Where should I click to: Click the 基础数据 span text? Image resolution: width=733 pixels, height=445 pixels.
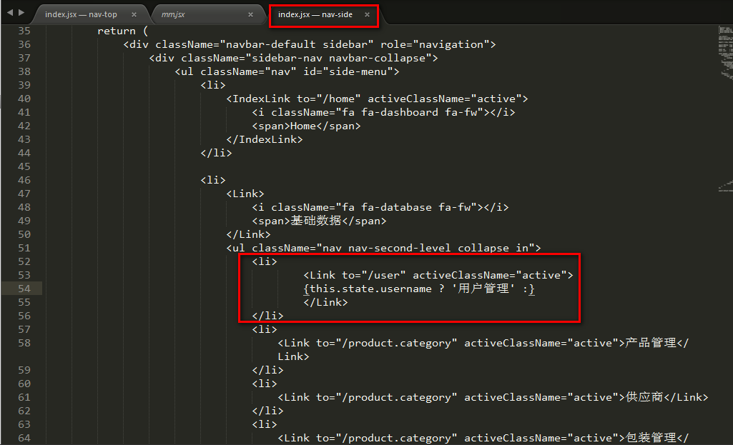315,221
